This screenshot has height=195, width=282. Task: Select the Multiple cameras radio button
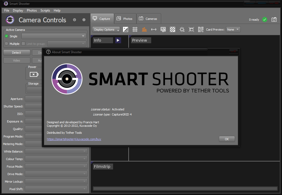click(x=6, y=44)
